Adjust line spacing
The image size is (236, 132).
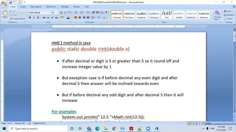[93, 18]
